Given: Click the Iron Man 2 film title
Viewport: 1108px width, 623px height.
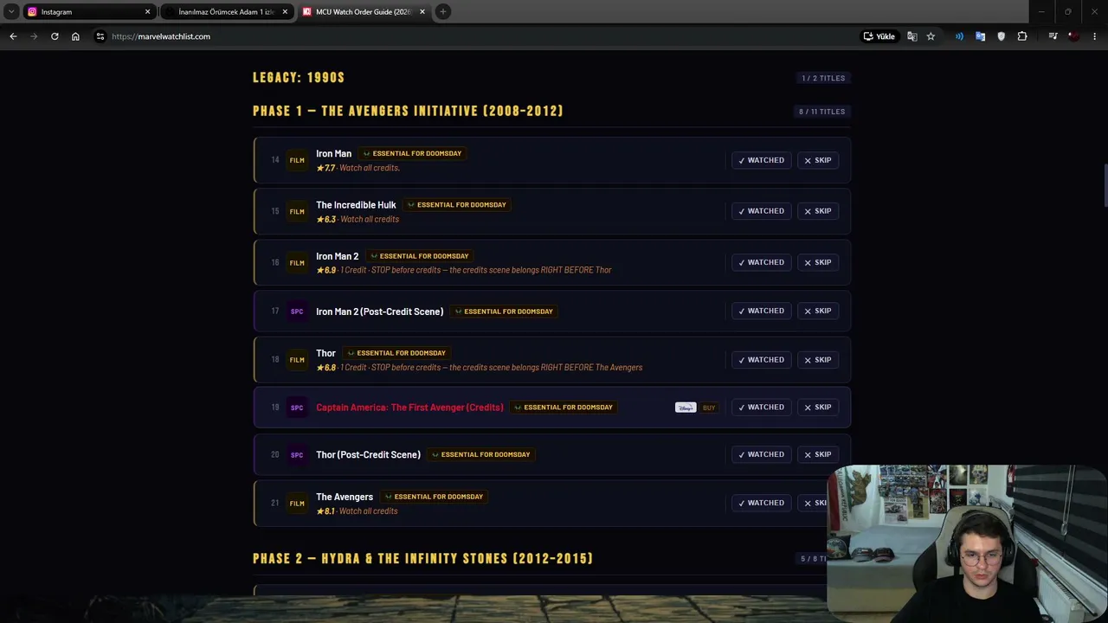Looking at the screenshot, I should tap(337, 256).
